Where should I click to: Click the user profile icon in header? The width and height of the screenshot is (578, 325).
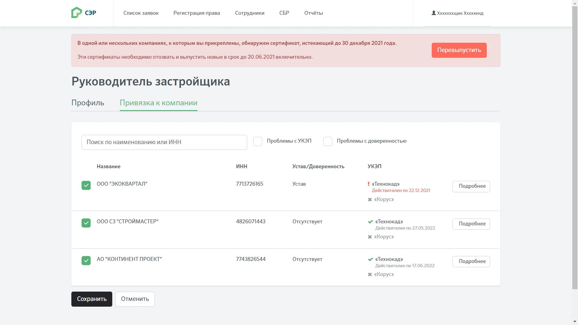433,13
